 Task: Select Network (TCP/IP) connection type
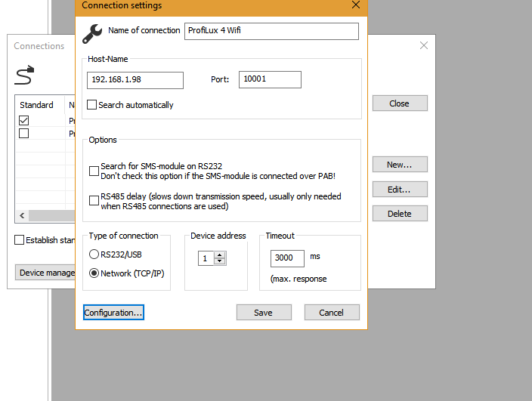pos(94,273)
